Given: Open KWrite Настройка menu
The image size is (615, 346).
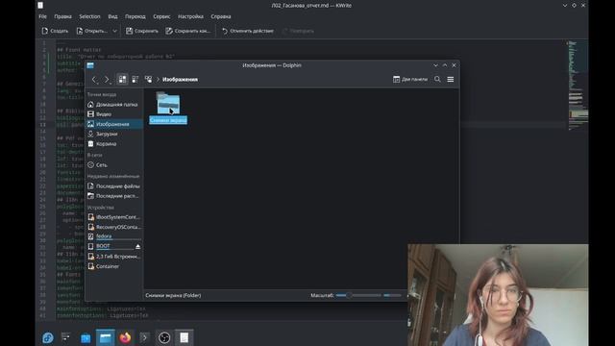Looking at the screenshot, I should (x=190, y=16).
